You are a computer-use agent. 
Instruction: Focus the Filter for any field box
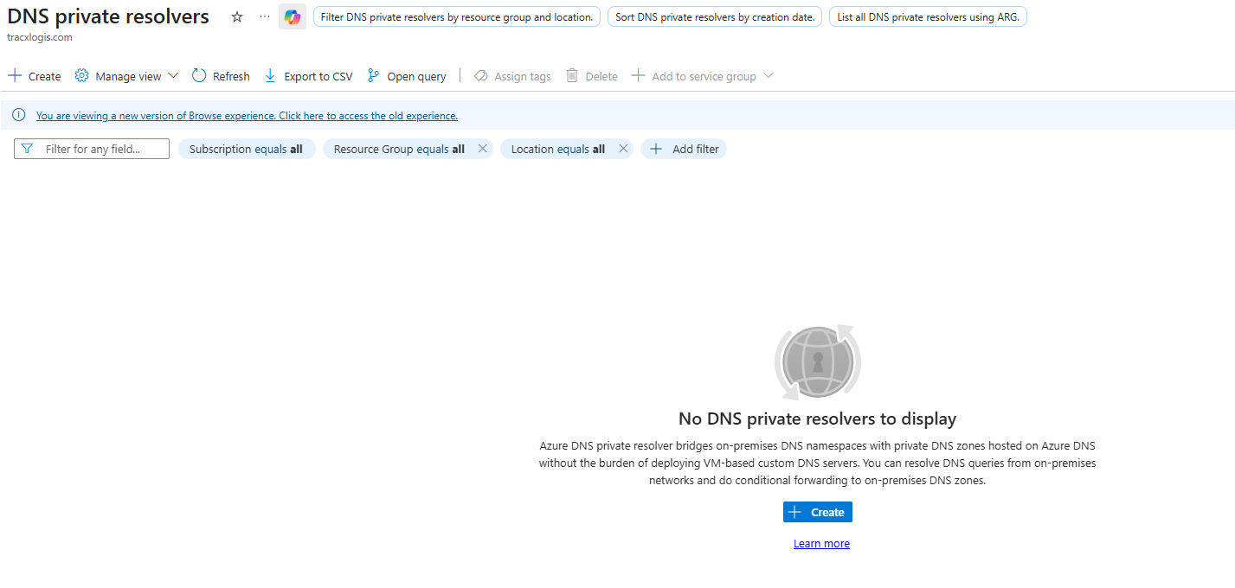(x=92, y=149)
